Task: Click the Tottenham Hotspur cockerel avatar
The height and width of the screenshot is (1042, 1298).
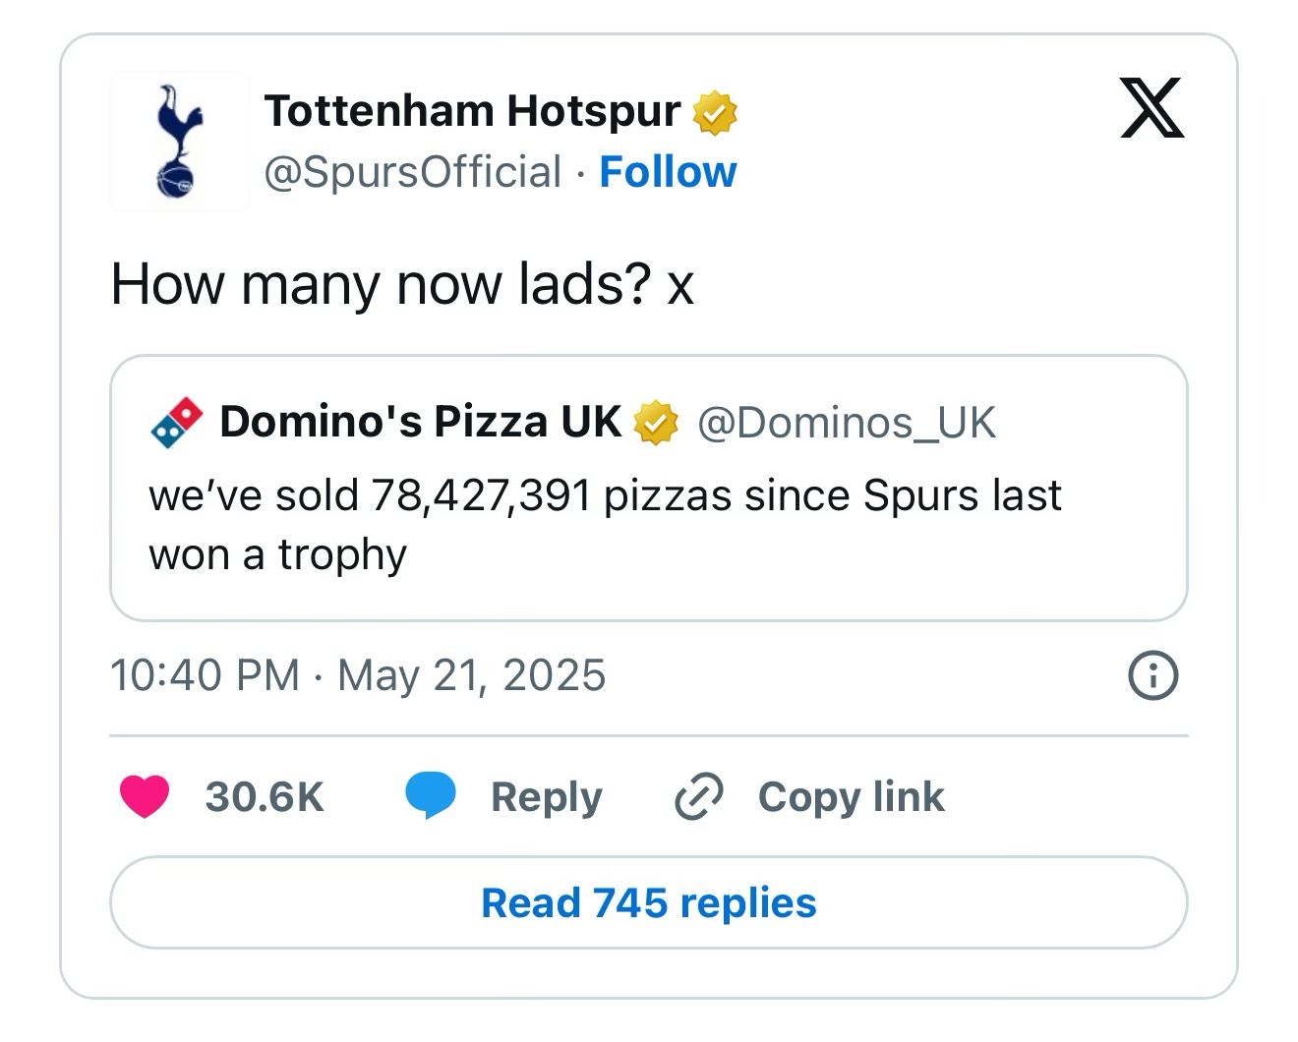Action: click(179, 142)
